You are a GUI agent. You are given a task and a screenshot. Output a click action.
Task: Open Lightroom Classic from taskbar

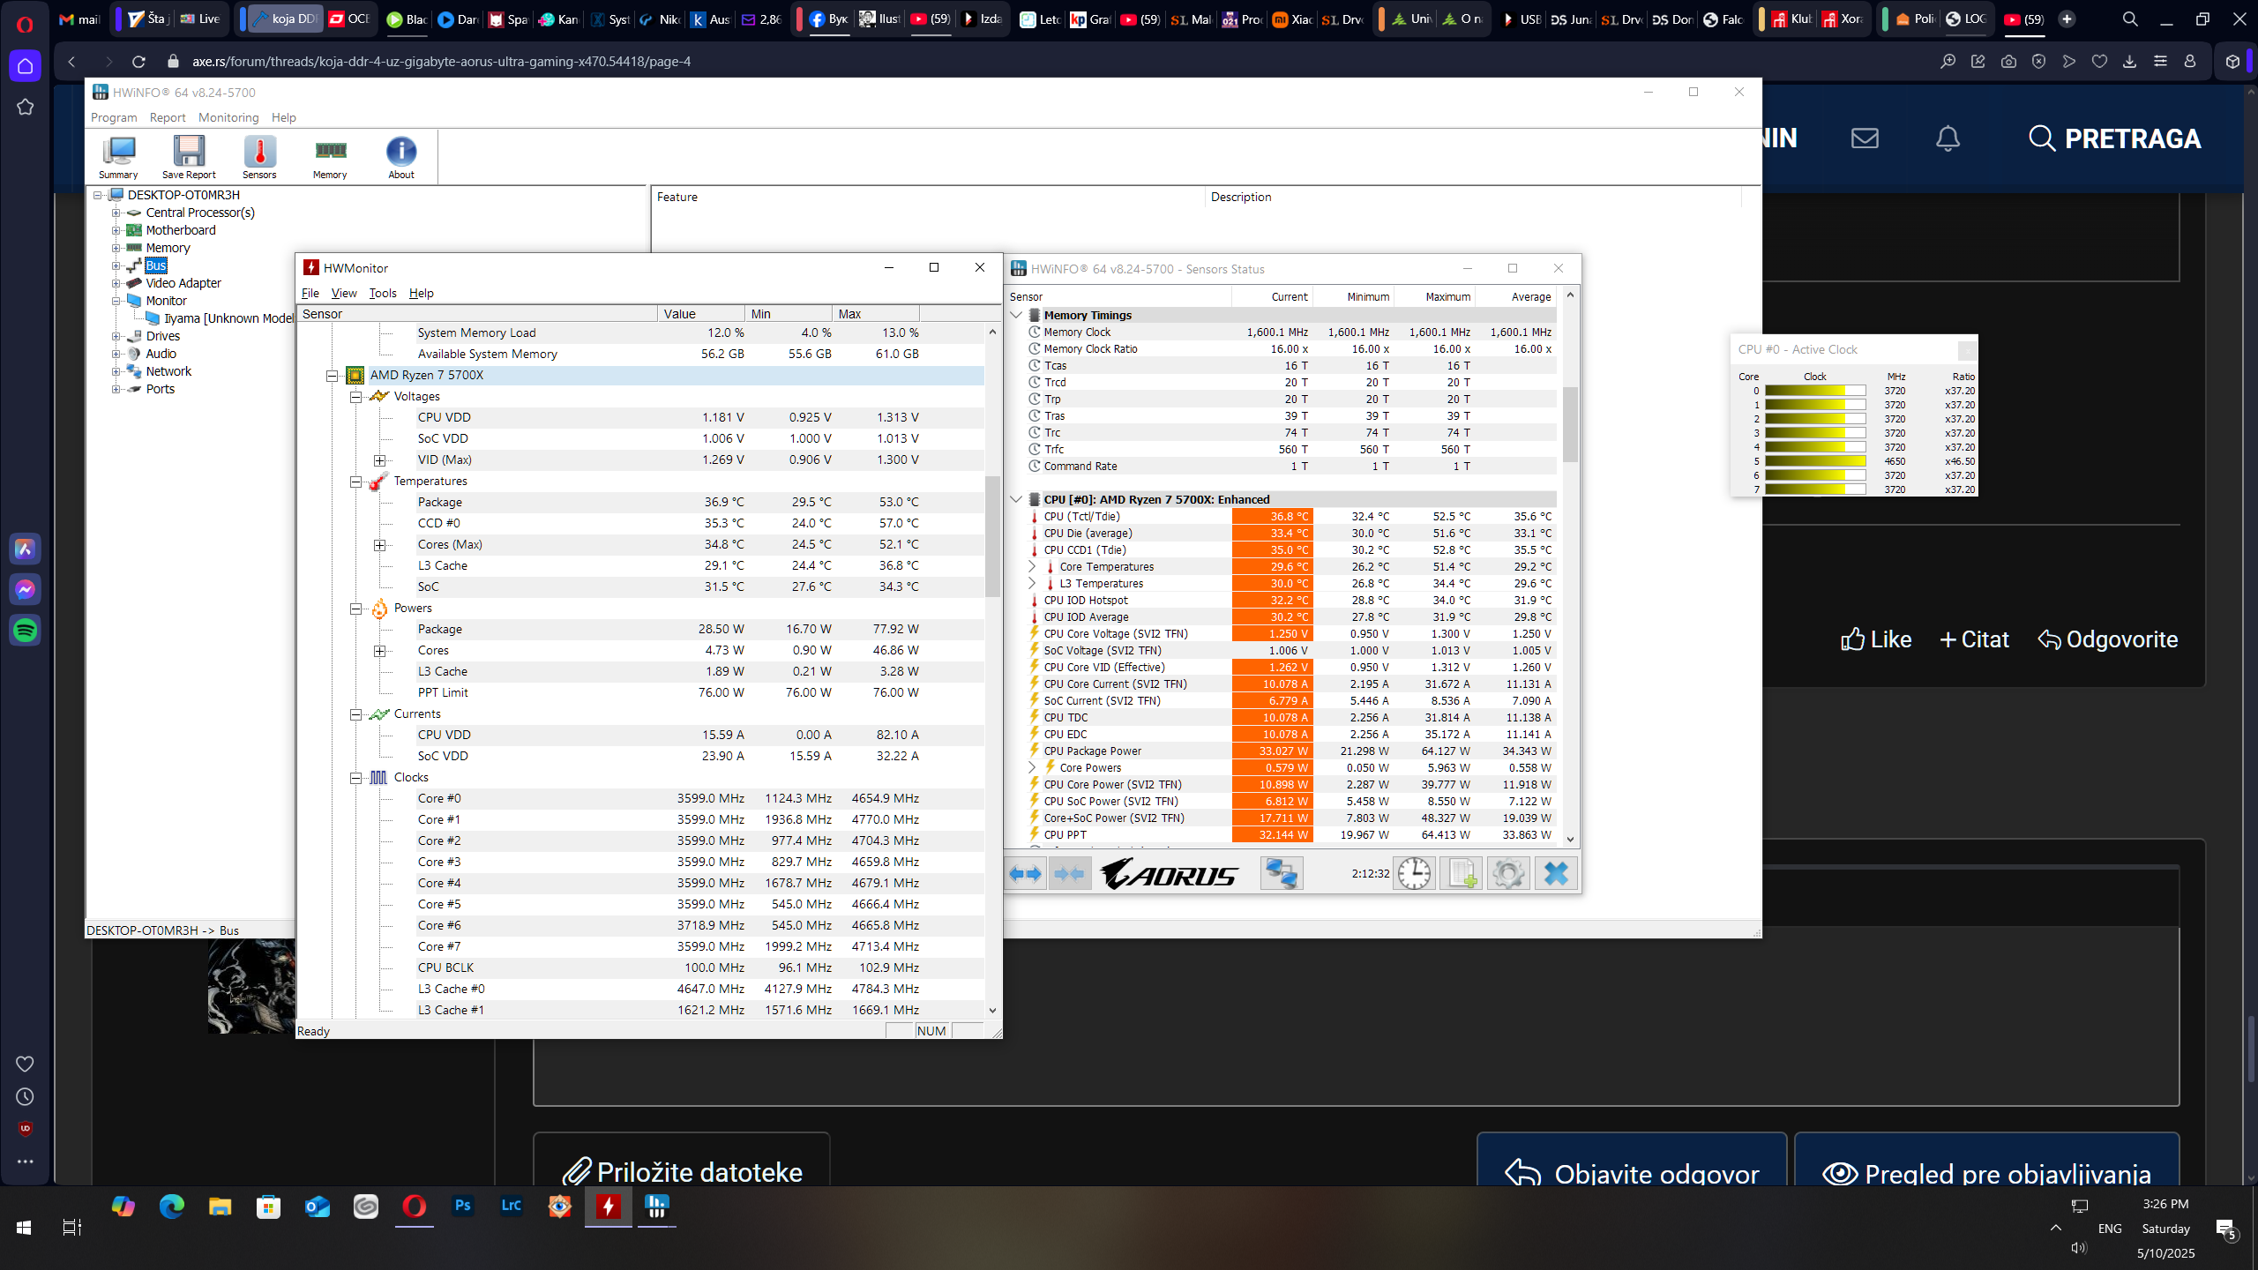coord(511,1206)
